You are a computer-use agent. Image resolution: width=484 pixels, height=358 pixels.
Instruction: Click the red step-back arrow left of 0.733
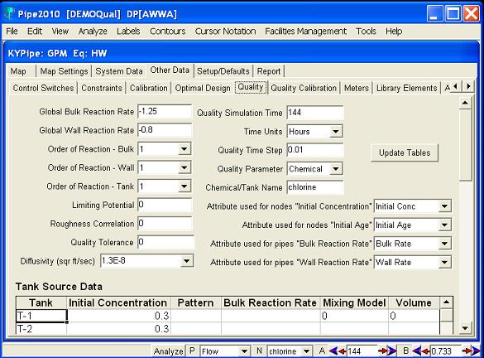(425, 351)
